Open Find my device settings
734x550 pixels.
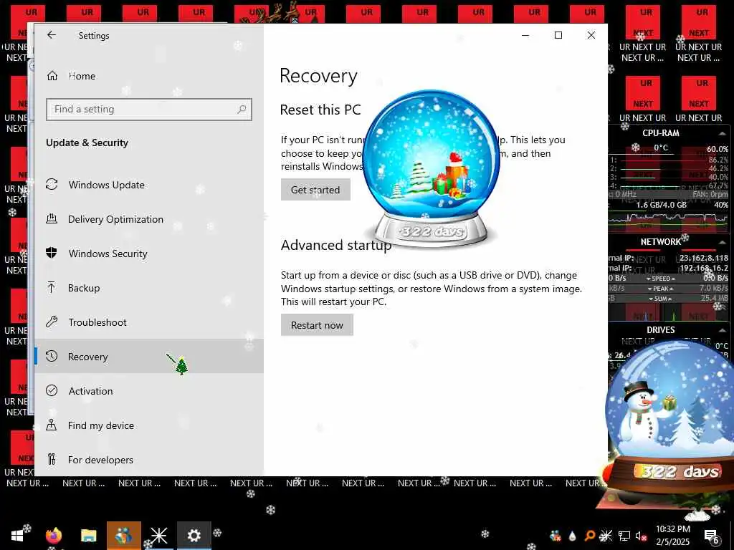tap(149, 425)
